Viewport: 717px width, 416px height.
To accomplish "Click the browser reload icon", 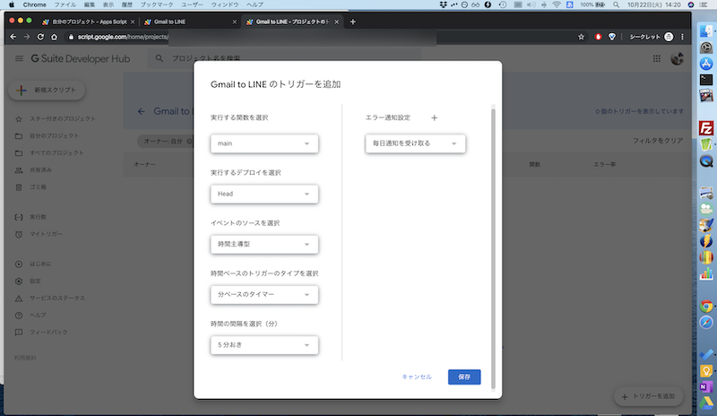I will coord(40,37).
